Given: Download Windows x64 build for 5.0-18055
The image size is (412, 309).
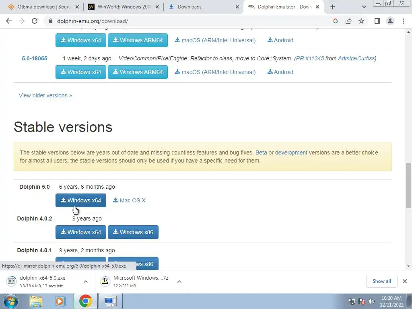Looking at the screenshot, I should pyautogui.click(x=81, y=72).
